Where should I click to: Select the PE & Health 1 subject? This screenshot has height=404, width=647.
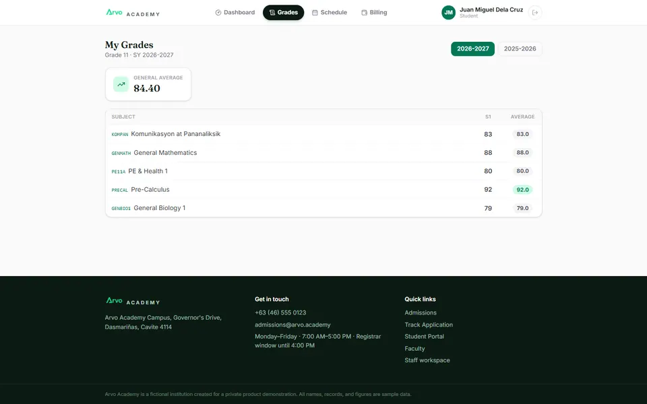148,171
